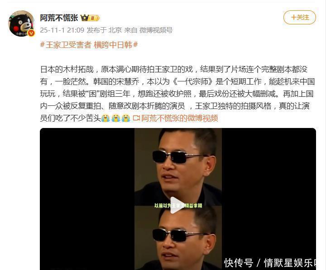This screenshot has height=270, width=326.
Task: Click the orange verified V badge
Action: 31,33
